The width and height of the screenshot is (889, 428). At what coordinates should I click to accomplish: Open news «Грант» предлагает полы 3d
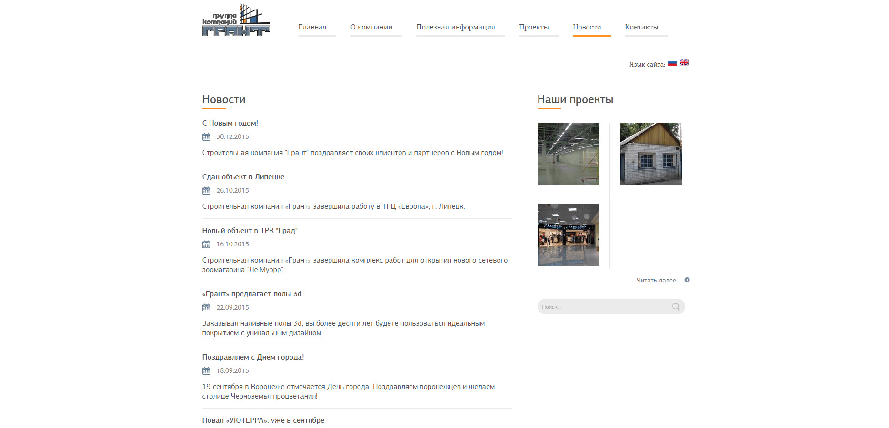click(252, 294)
